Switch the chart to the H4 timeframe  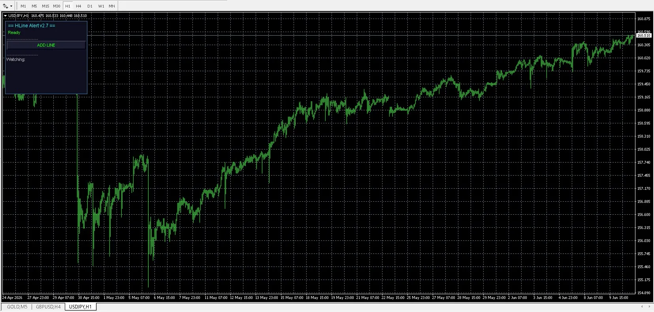(x=79, y=6)
